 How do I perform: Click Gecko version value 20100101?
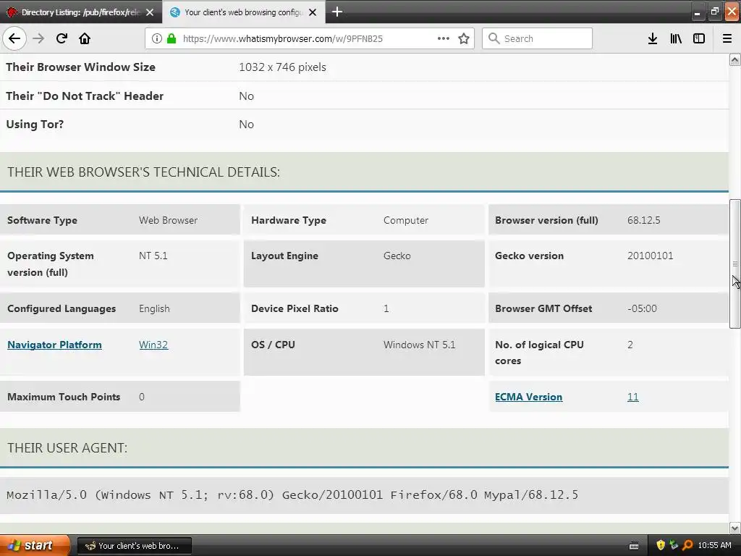point(650,256)
